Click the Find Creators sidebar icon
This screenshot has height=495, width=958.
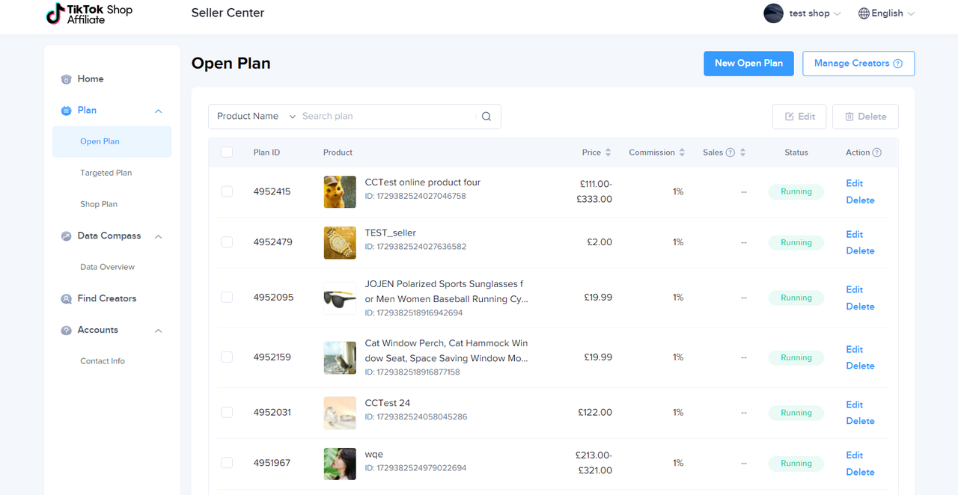click(x=66, y=299)
